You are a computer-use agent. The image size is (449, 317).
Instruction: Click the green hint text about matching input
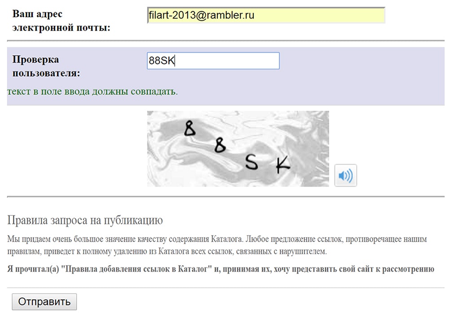tap(92, 92)
